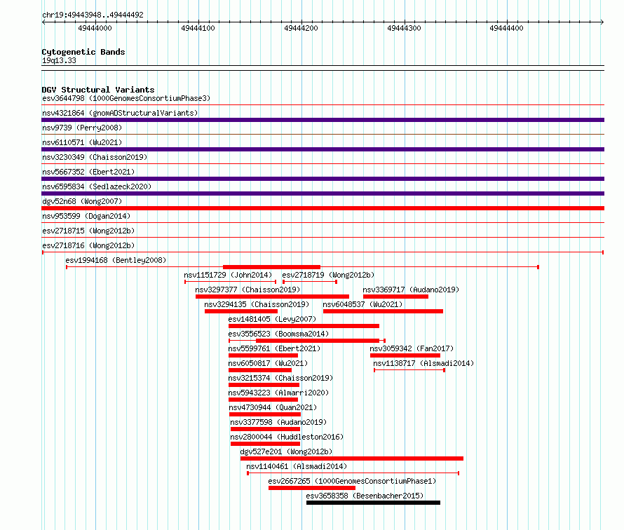Open the nsv4730944 (Quan2021) variant

pyautogui.click(x=273, y=407)
